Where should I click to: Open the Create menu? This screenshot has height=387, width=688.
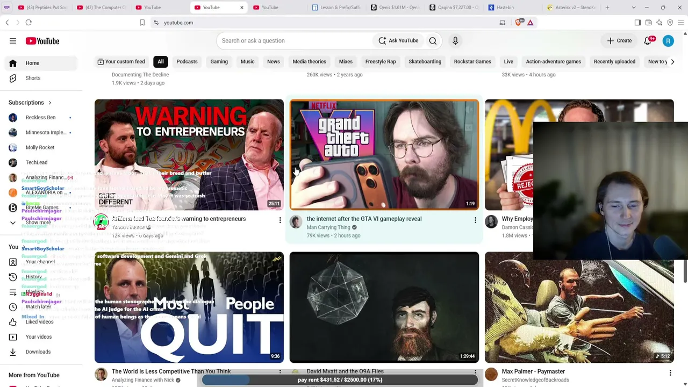(x=619, y=41)
